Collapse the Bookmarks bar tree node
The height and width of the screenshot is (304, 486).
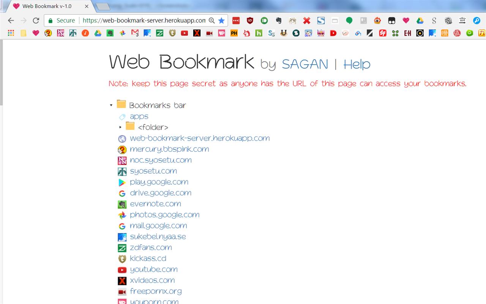pos(111,105)
